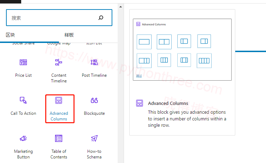266x163 pixels.
Task: Click the 跳过 skip link
Action: [139, 76]
